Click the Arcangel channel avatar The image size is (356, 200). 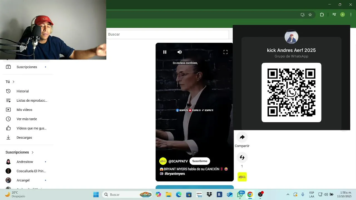point(8,180)
